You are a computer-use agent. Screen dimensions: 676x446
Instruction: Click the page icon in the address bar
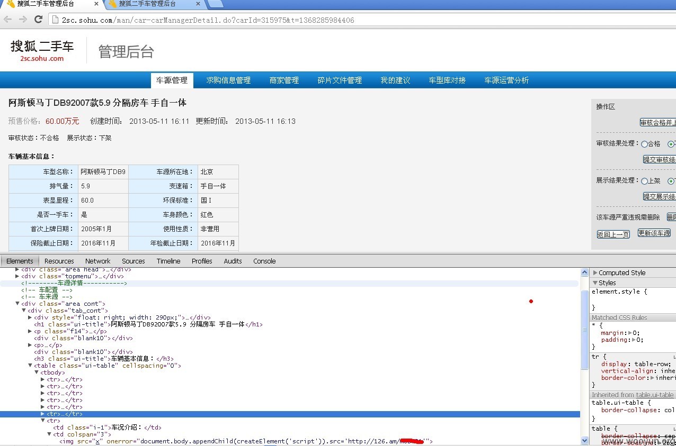click(55, 20)
